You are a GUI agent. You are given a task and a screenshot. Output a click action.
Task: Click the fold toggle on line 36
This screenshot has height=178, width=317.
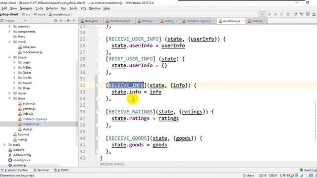tap(98, 112)
